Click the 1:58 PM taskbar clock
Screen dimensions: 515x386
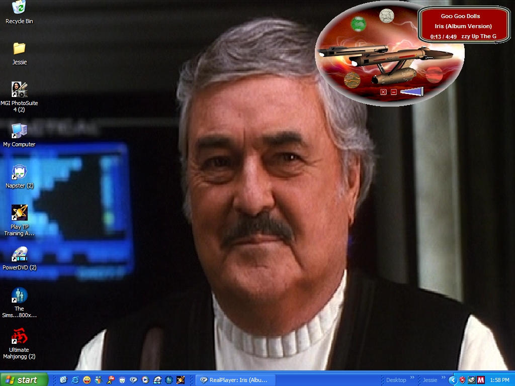499,380
